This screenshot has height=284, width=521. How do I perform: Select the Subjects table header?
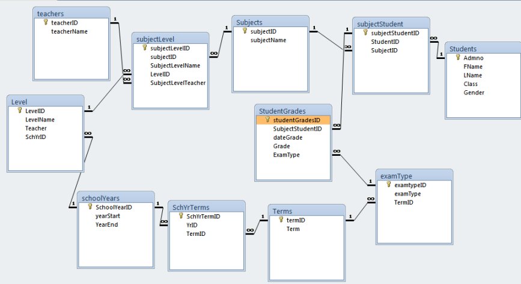point(270,22)
